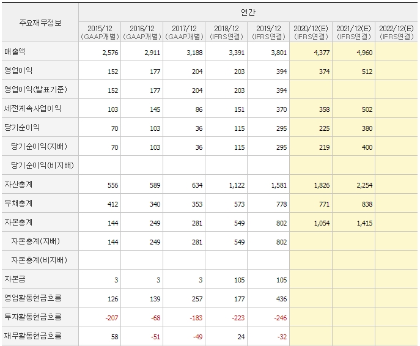Select 자산총계 estimate 1,826 for 2020/12(E)
Viewport: 420px width, 346px height.
(322, 185)
